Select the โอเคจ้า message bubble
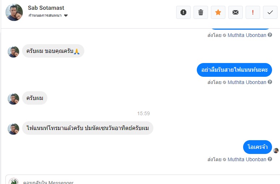Screen dimensions: 280x184 257,147
